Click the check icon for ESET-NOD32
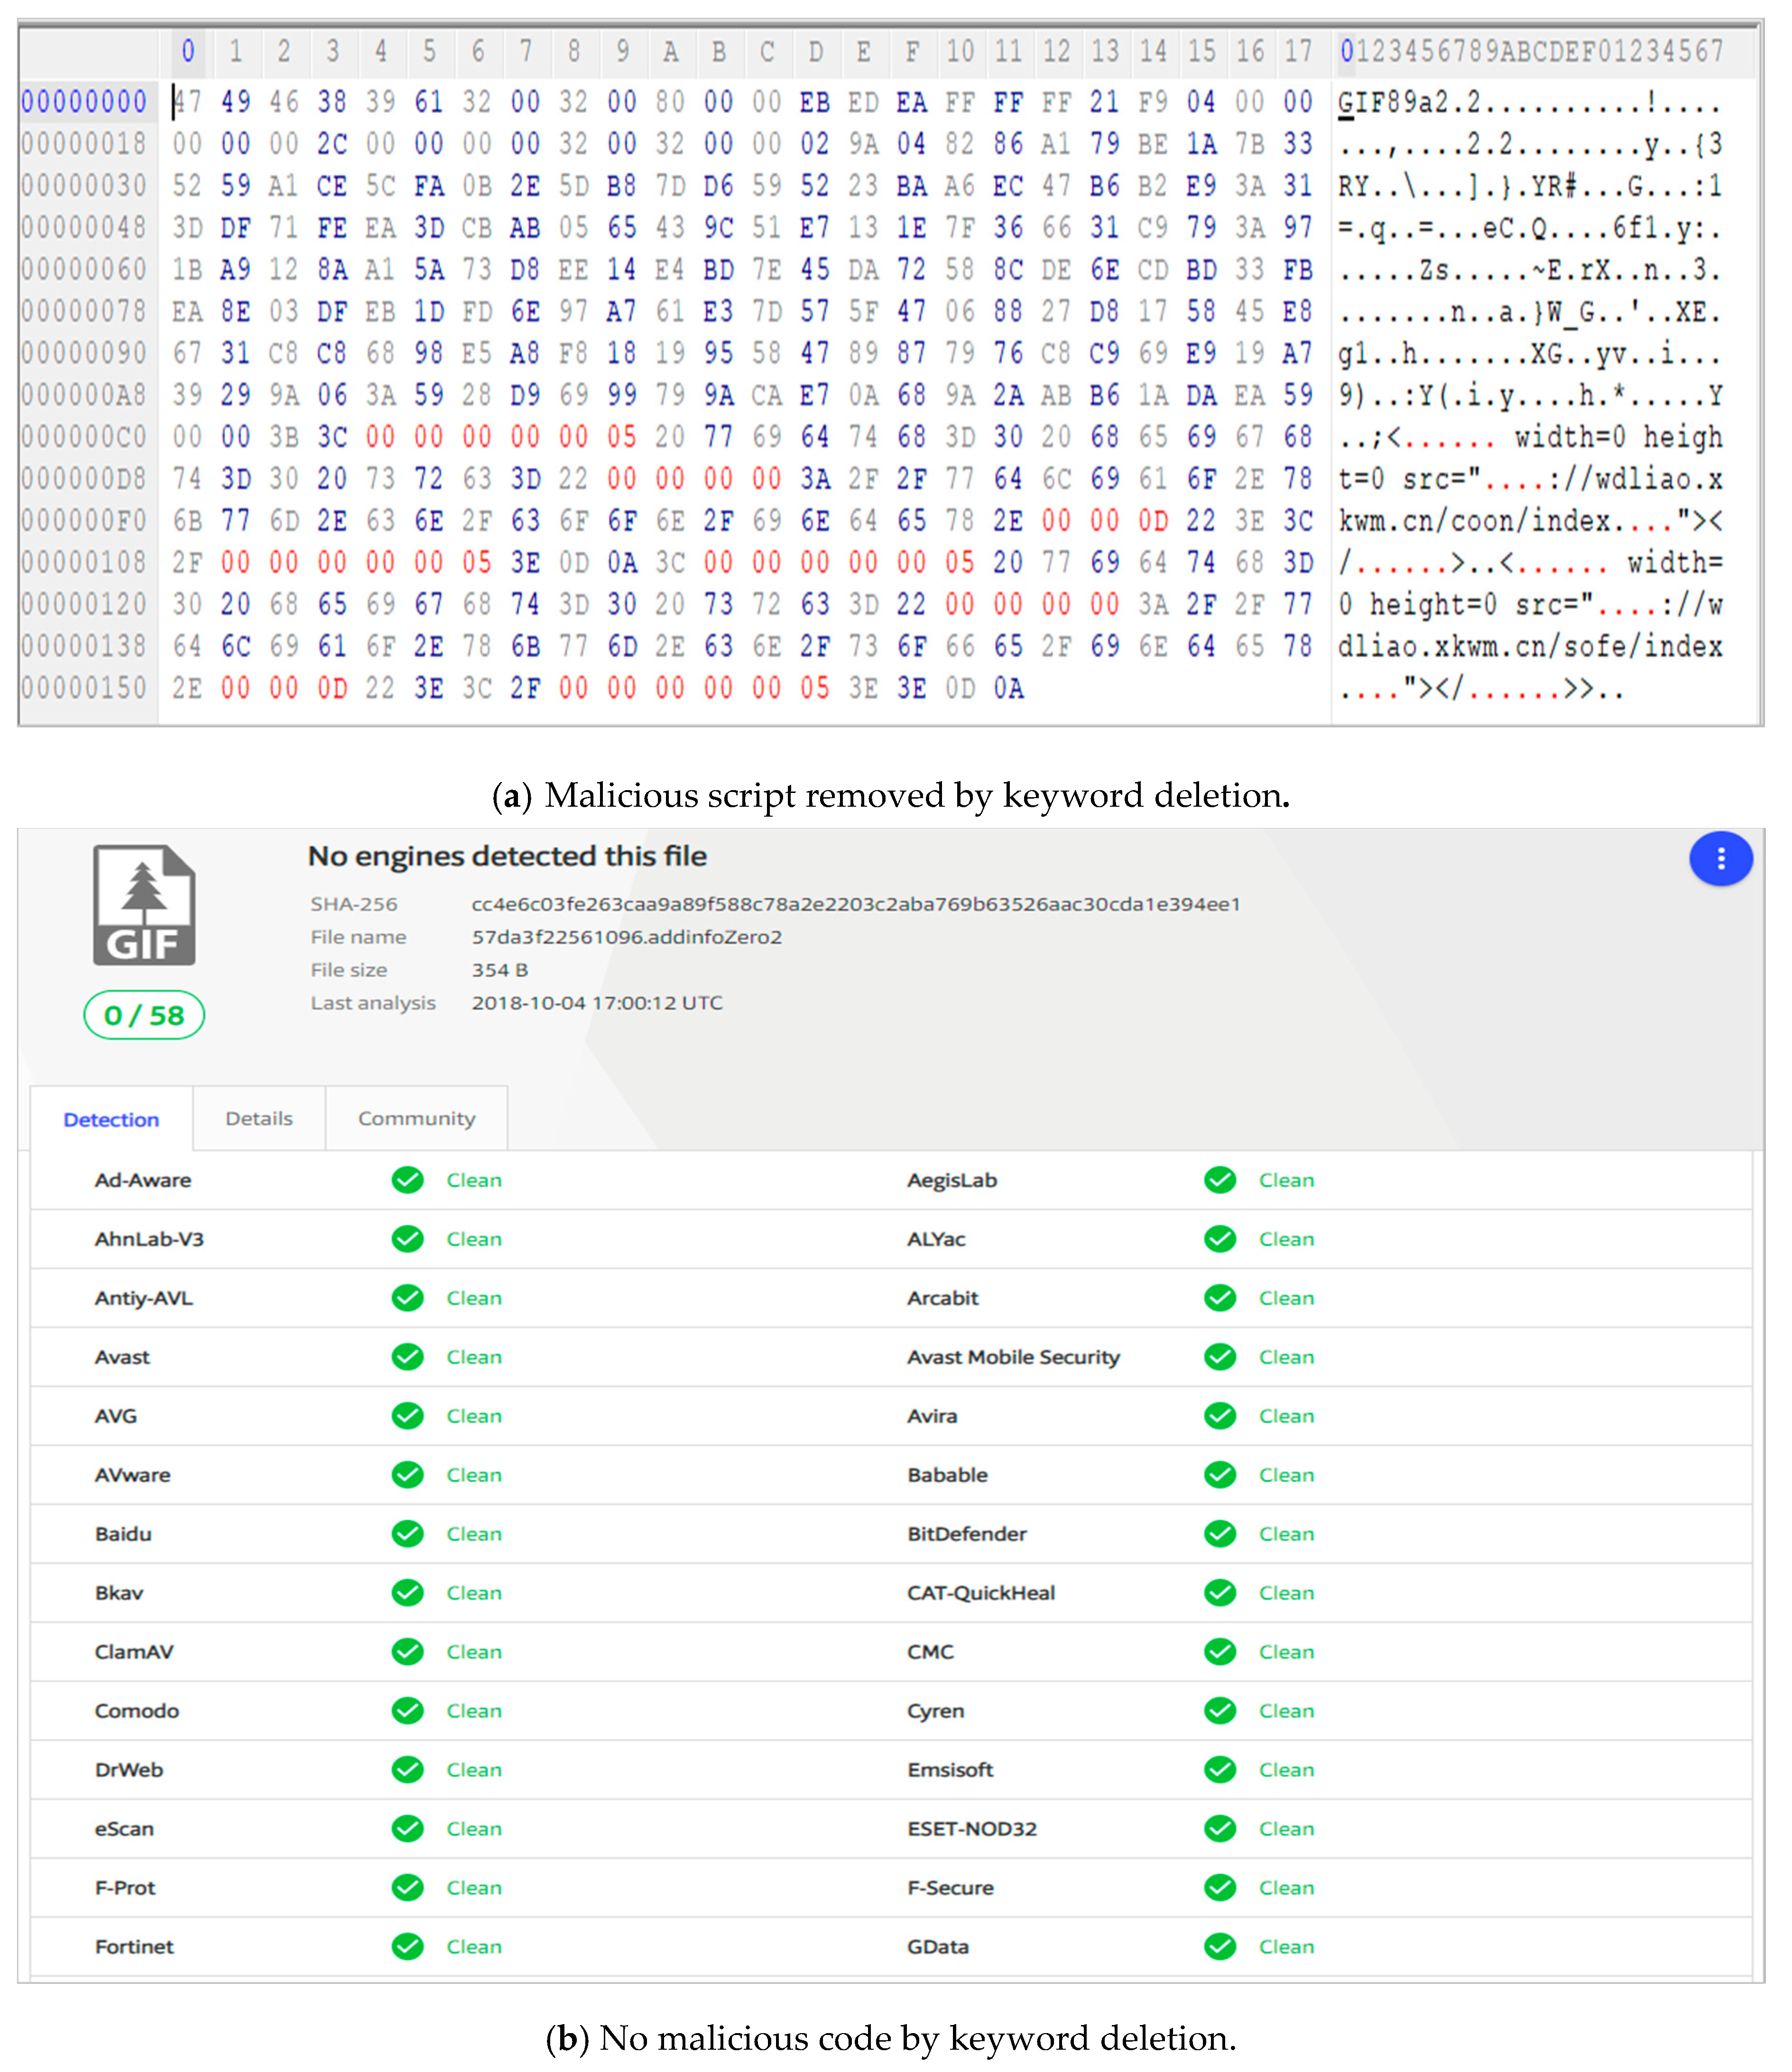 point(1219,1828)
